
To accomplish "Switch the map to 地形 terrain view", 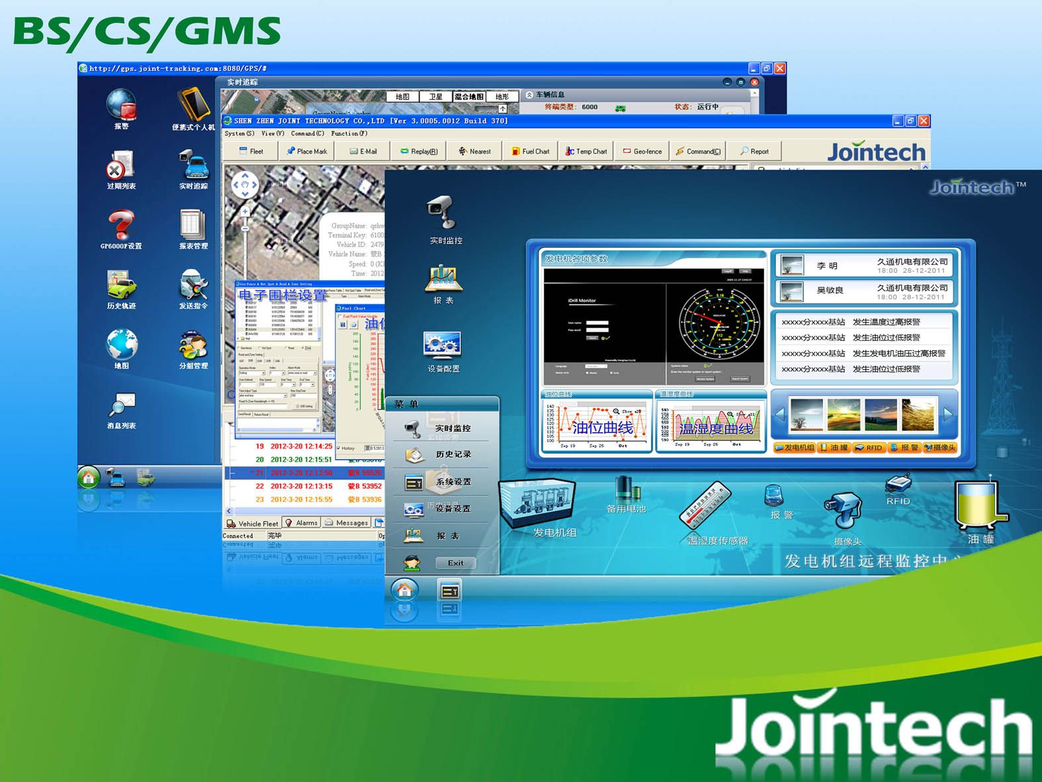I will (x=502, y=97).
